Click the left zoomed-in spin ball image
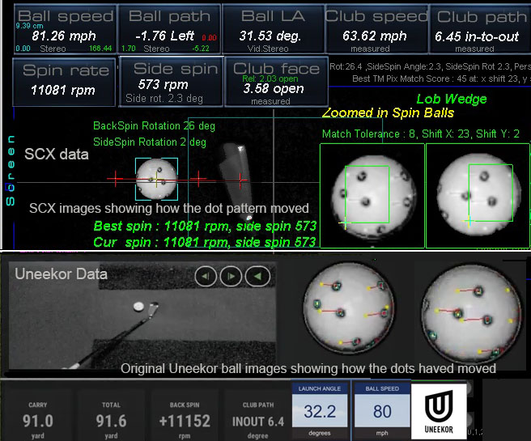 point(372,195)
